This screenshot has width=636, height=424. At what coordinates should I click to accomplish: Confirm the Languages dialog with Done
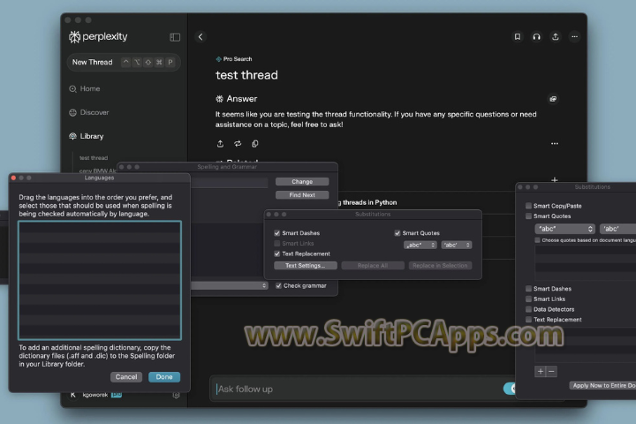point(164,377)
